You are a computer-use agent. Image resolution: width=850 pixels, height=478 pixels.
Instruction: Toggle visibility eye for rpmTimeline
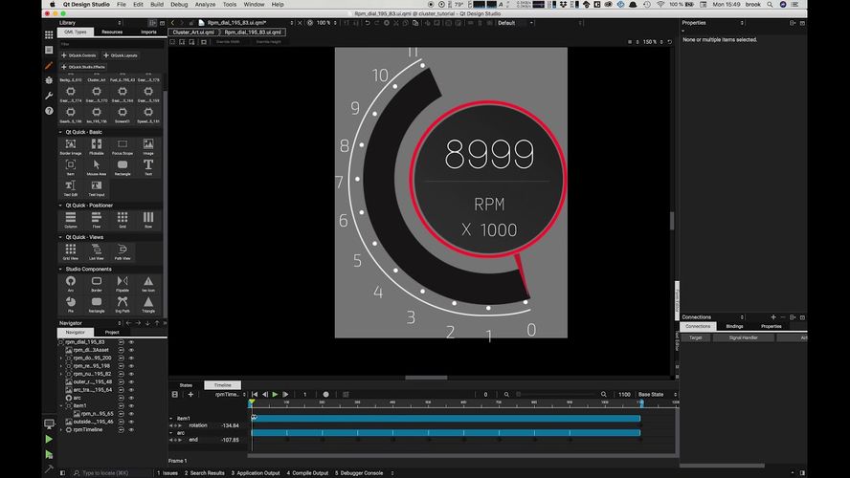tap(132, 429)
